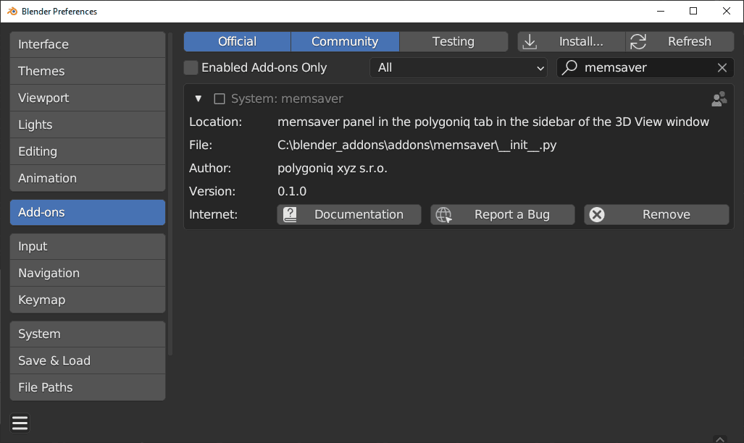Click the Install... button
The height and width of the screenshot is (443, 744).
tap(580, 41)
